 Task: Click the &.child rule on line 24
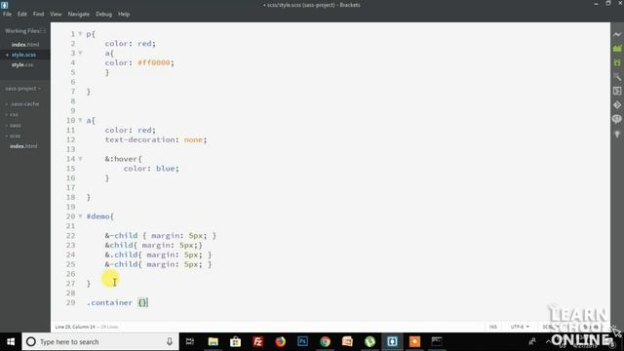[158, 254]
